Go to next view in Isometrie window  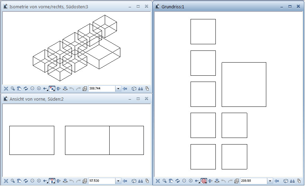tap(78, 89)
